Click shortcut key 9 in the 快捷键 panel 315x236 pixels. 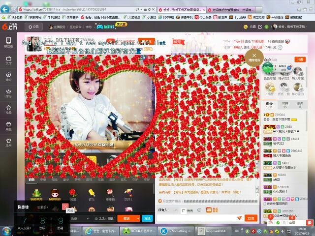[x=60, y=224]
